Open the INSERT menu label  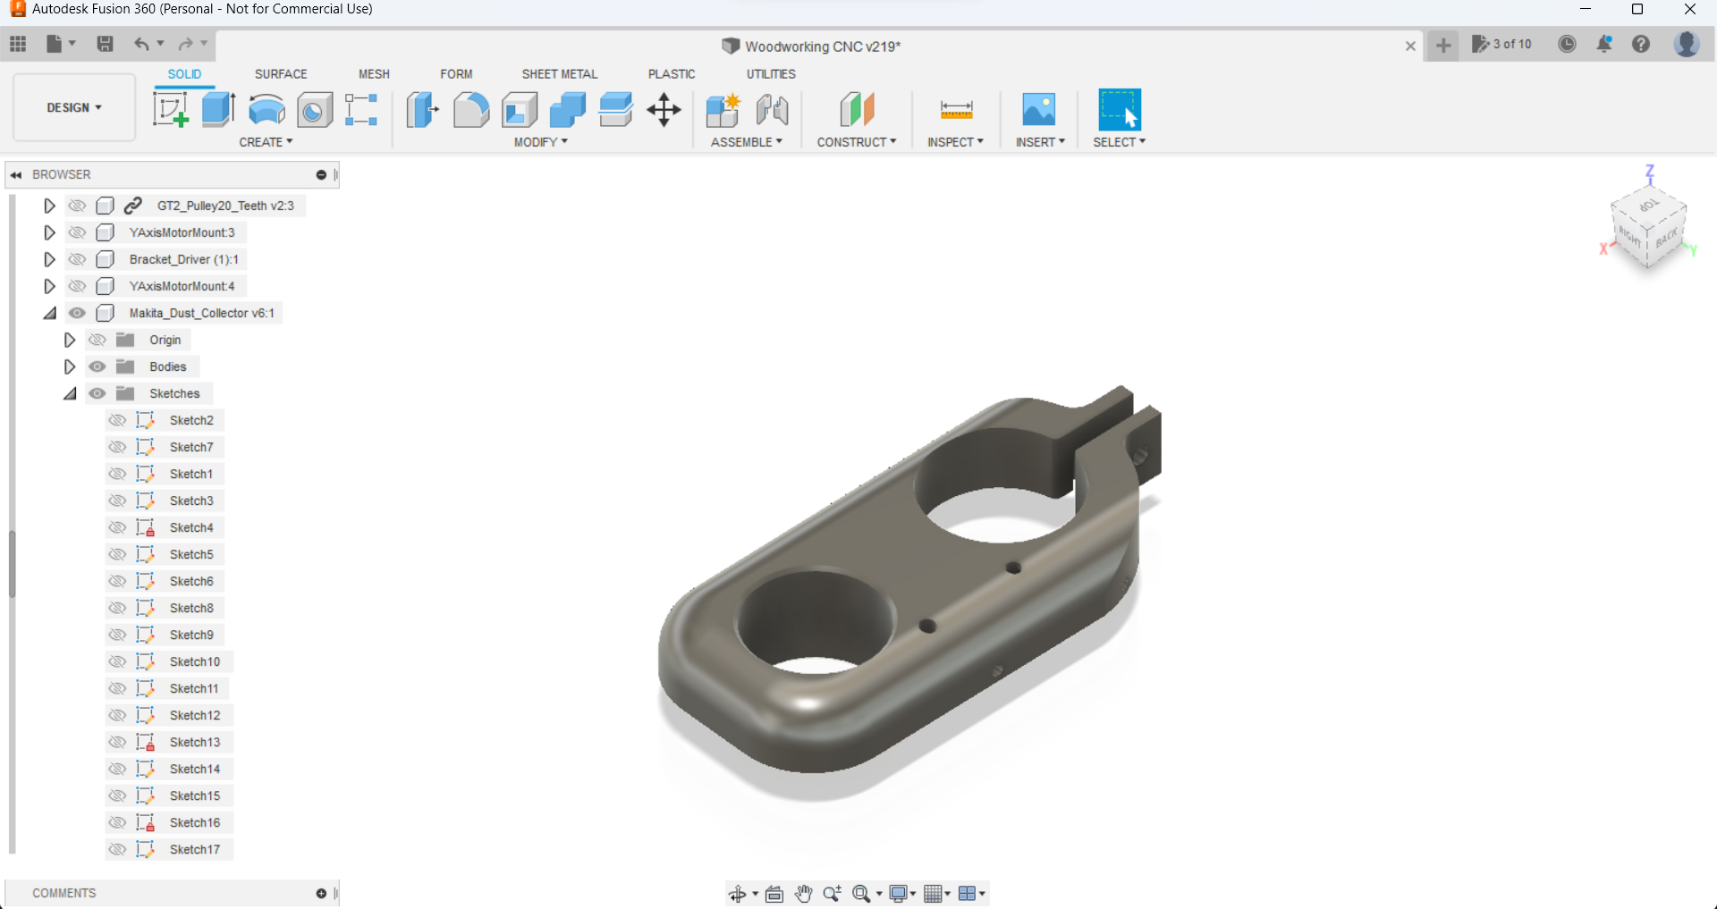coord(1040,142)
